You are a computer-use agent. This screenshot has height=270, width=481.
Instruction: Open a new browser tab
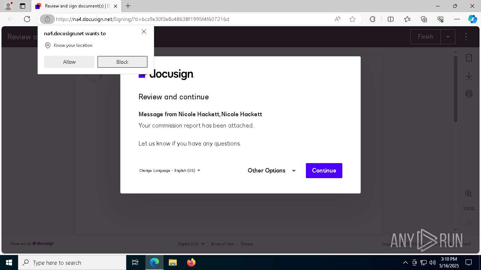click(128, 6)
